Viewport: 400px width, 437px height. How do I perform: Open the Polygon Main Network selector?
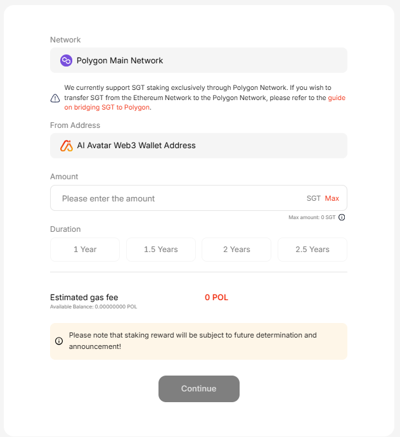point(198,60)
